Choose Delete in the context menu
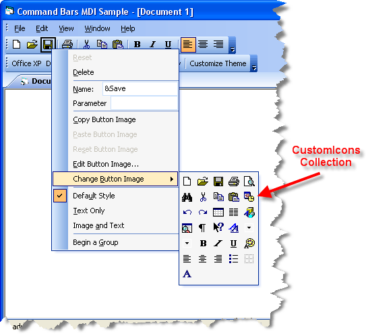 [x=115, y=72]
